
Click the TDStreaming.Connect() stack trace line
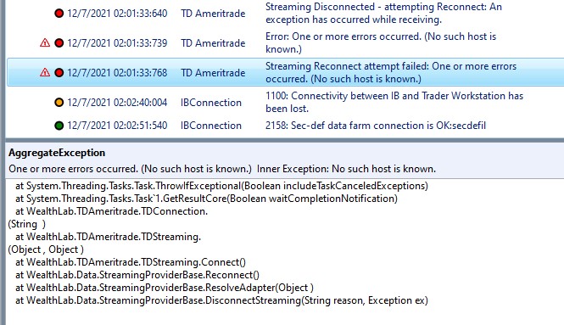coord(131,262)
